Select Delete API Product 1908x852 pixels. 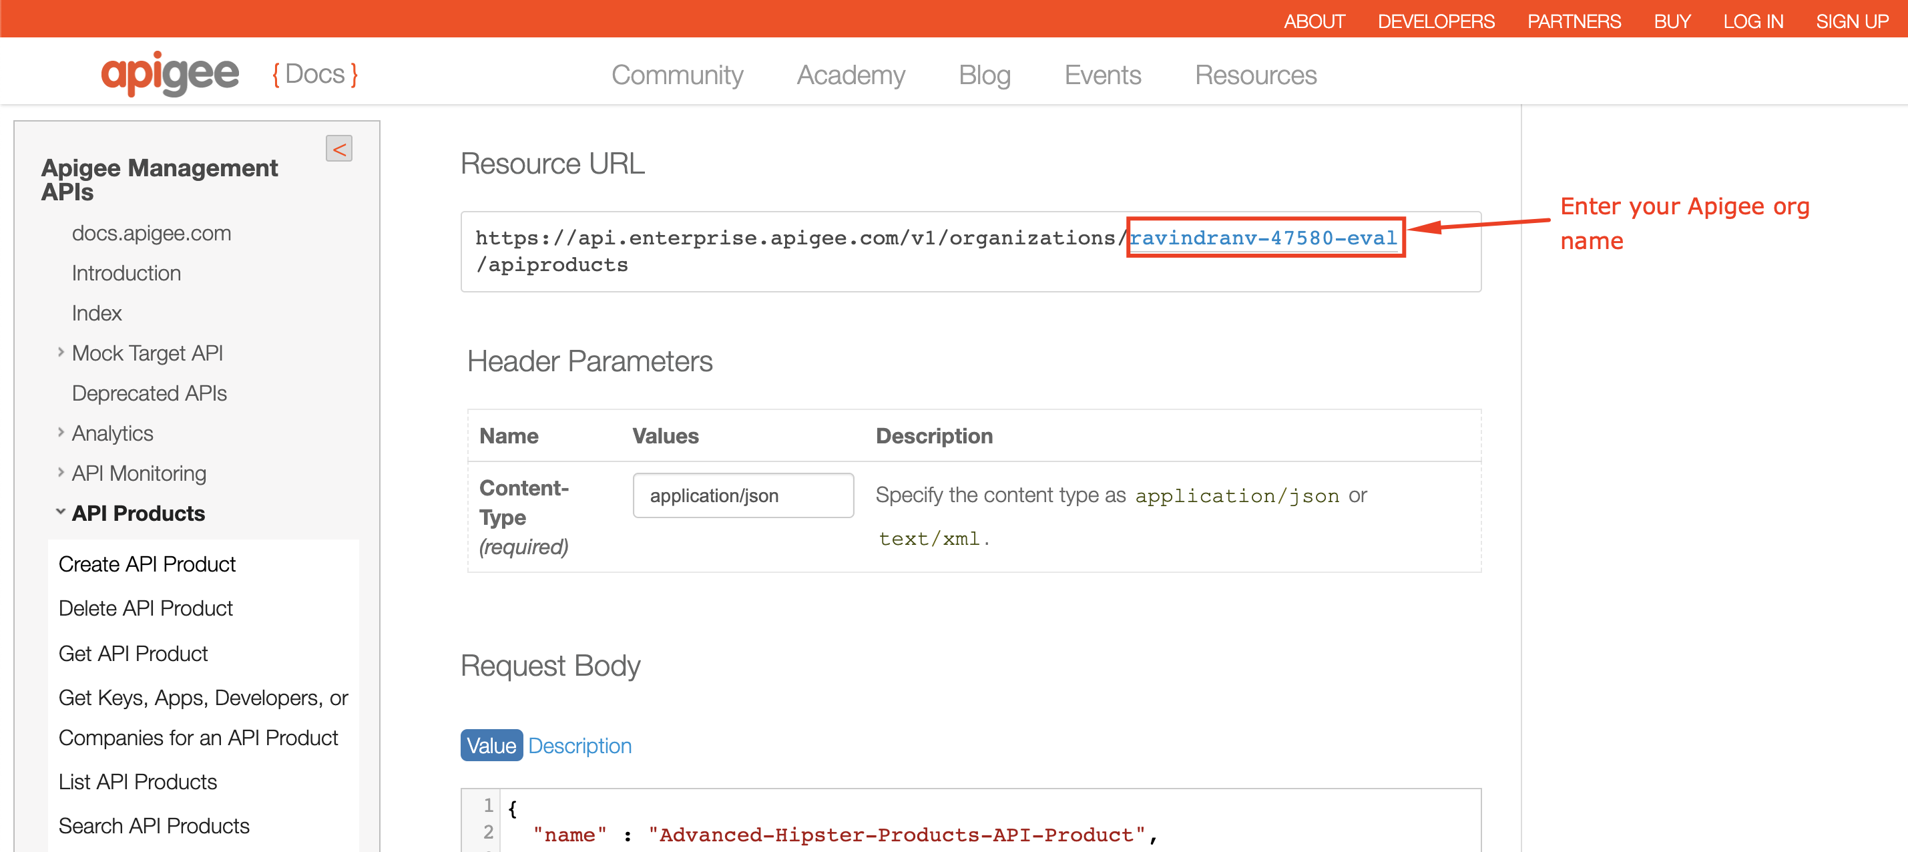click(145, 608)
